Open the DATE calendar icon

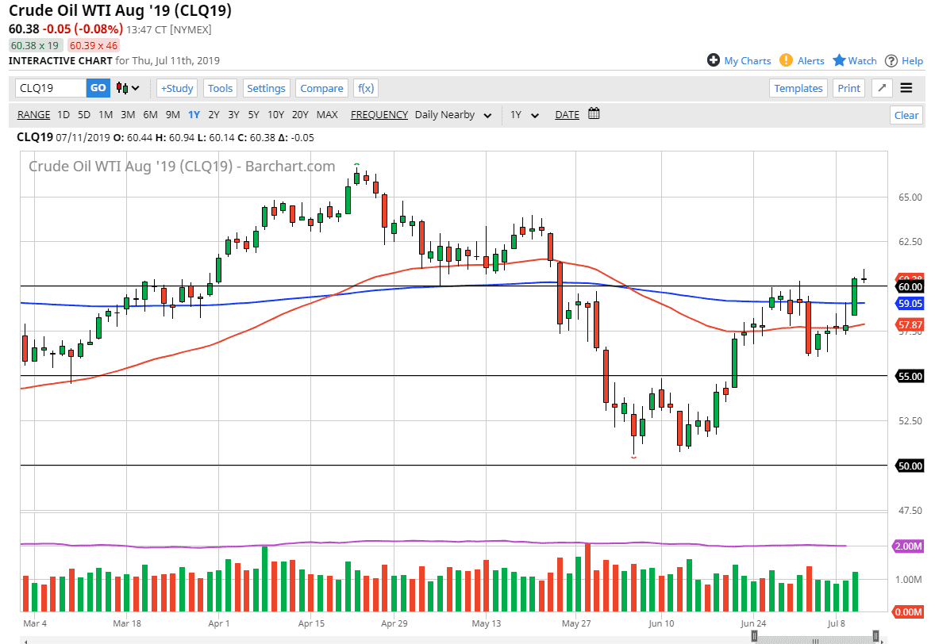[x=594, y=113]
